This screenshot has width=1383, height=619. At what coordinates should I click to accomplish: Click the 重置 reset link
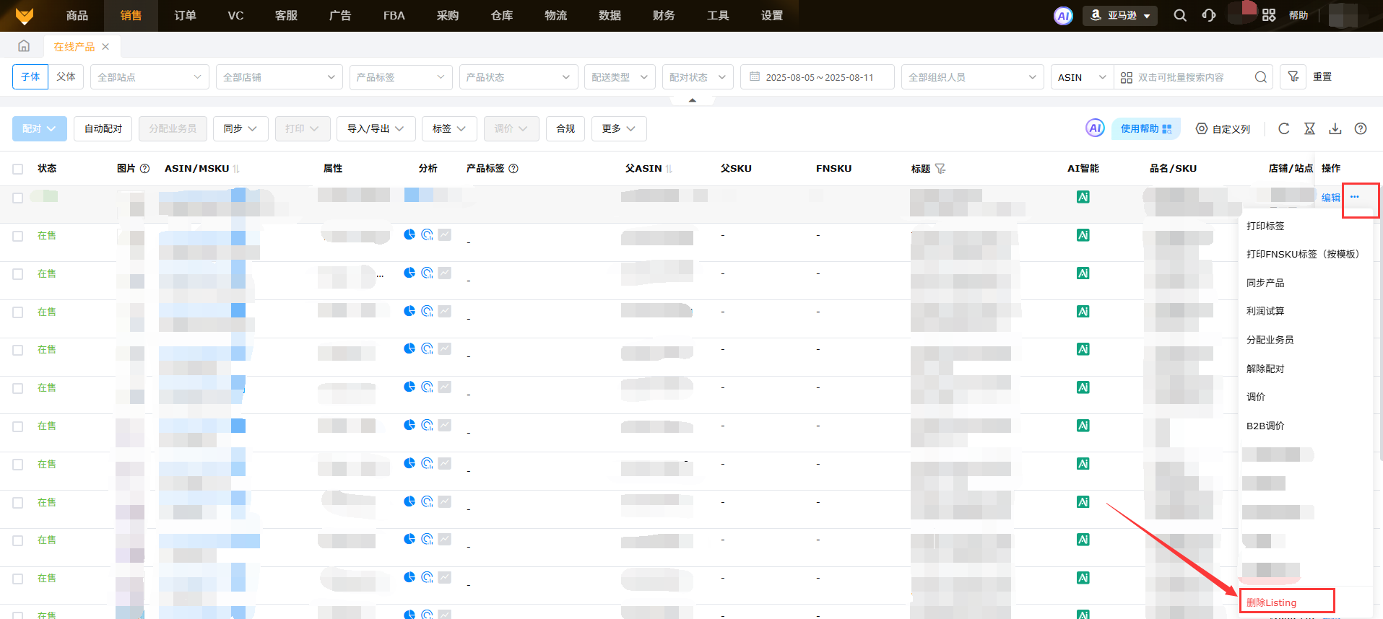[1322, 76]
